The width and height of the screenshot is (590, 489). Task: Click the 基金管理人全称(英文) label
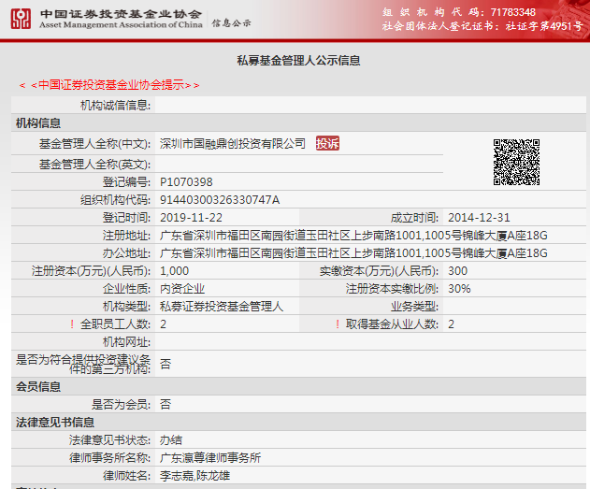(94, 165)
